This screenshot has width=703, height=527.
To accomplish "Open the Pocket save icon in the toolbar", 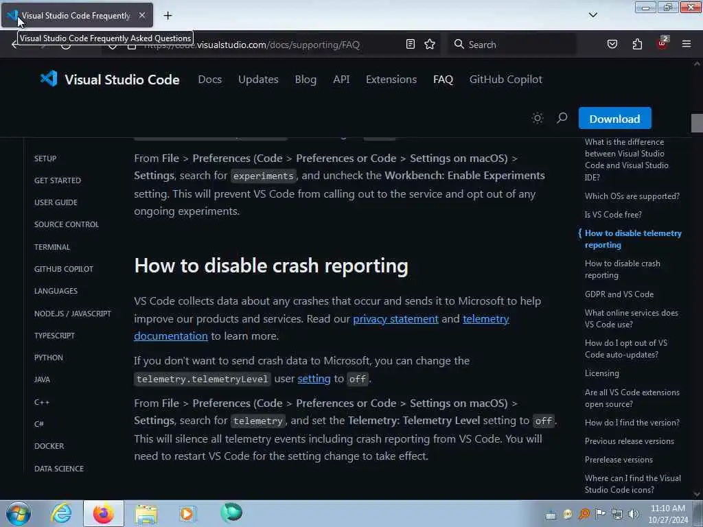I will pyautogui.click(x=612, y=44).
